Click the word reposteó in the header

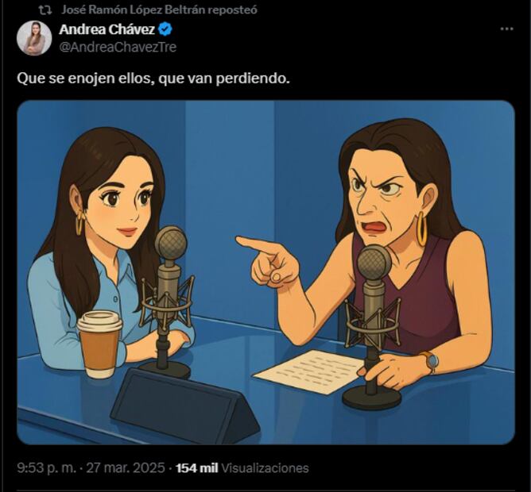pyautogui.click(x=232, y=10)
